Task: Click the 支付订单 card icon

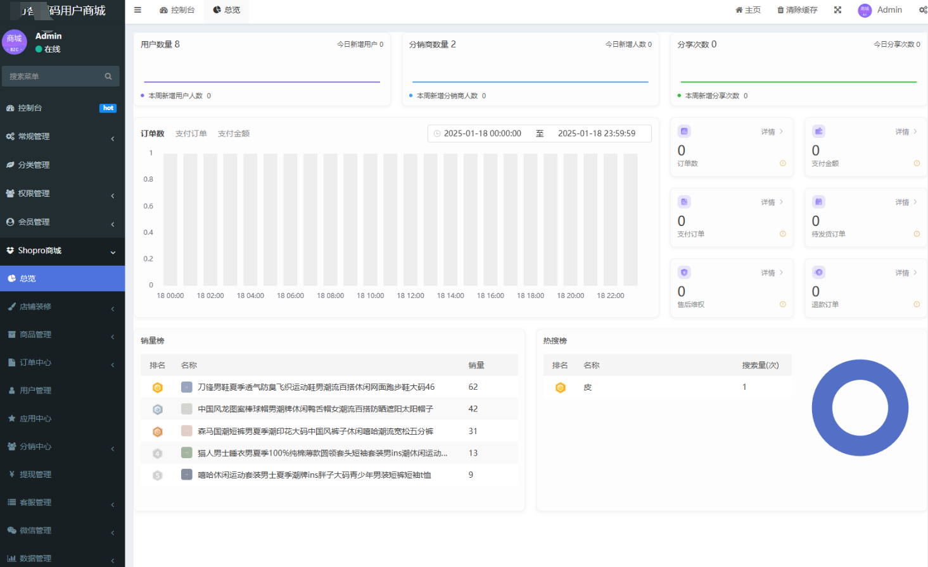Action: [684, 202]
